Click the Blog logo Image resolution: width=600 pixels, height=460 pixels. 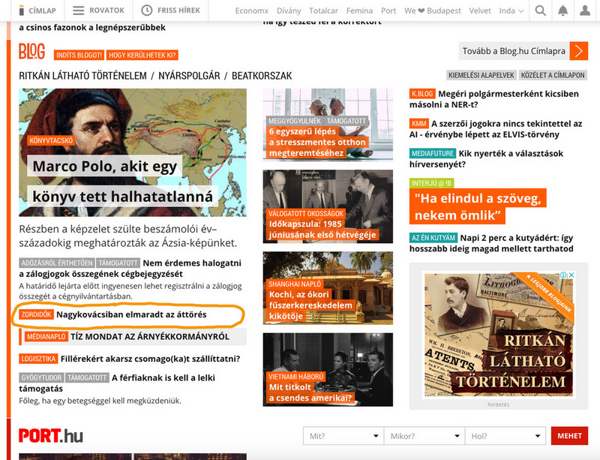32,51
